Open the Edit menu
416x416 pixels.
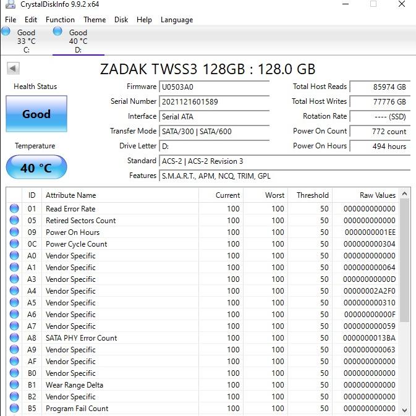click(31, 20)
